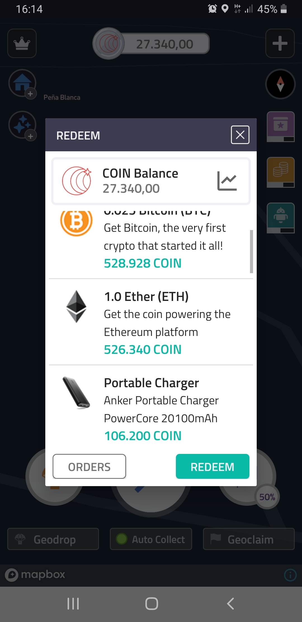This screenshot has height=622, width=302.
Task: Close the REDEEM dialog
Action: (x=240, y=135)
